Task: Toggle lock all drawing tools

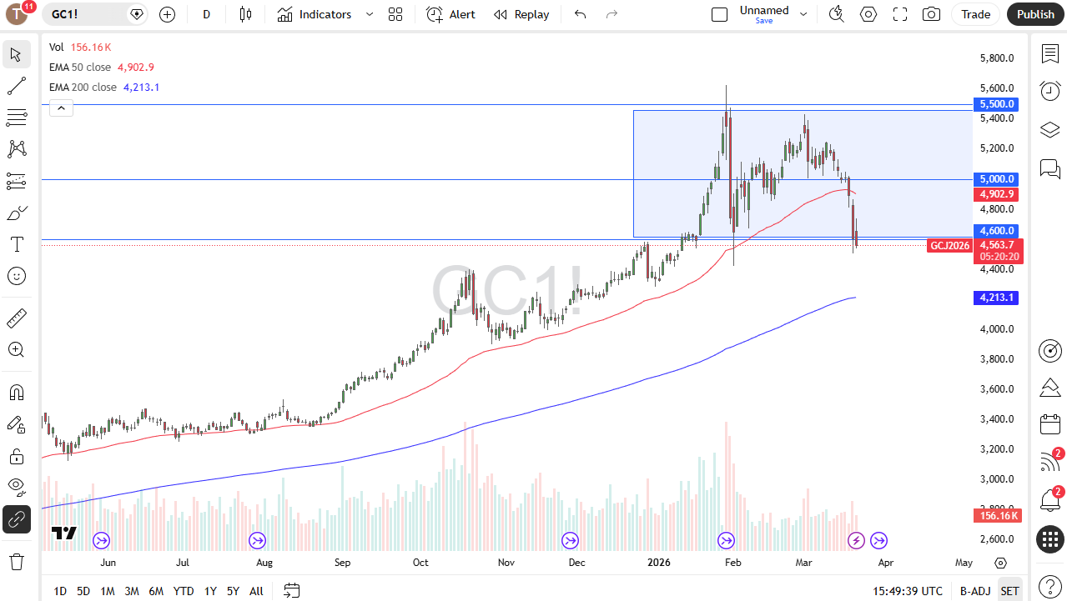Action: pyautogui.click(x=16, y=456)
